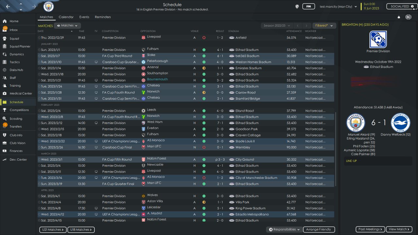
Task: Click the Competition column header
Action: 110,31
